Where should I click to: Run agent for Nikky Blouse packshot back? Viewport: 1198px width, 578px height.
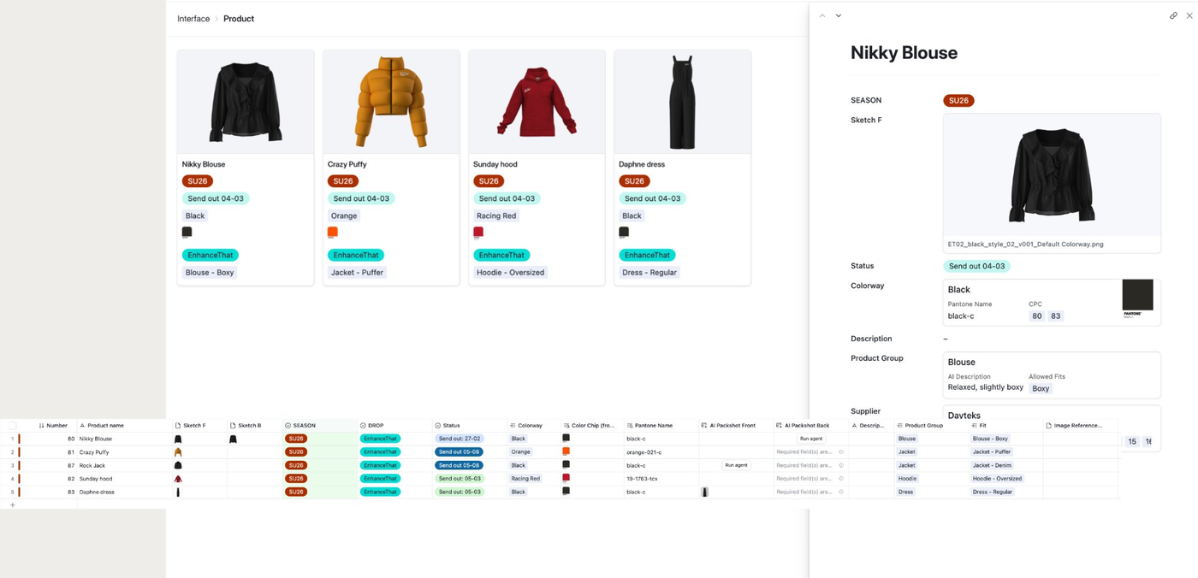pyautogui.click(x=811, y=439)
